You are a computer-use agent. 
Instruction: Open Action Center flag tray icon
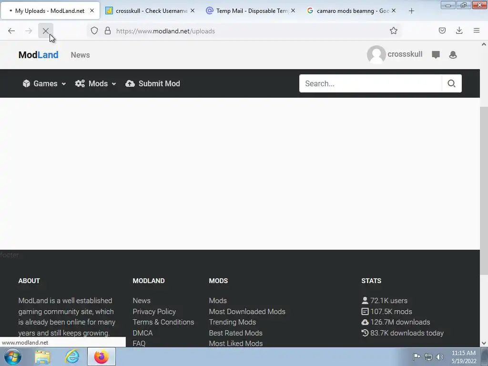click(x=417, y=356)
